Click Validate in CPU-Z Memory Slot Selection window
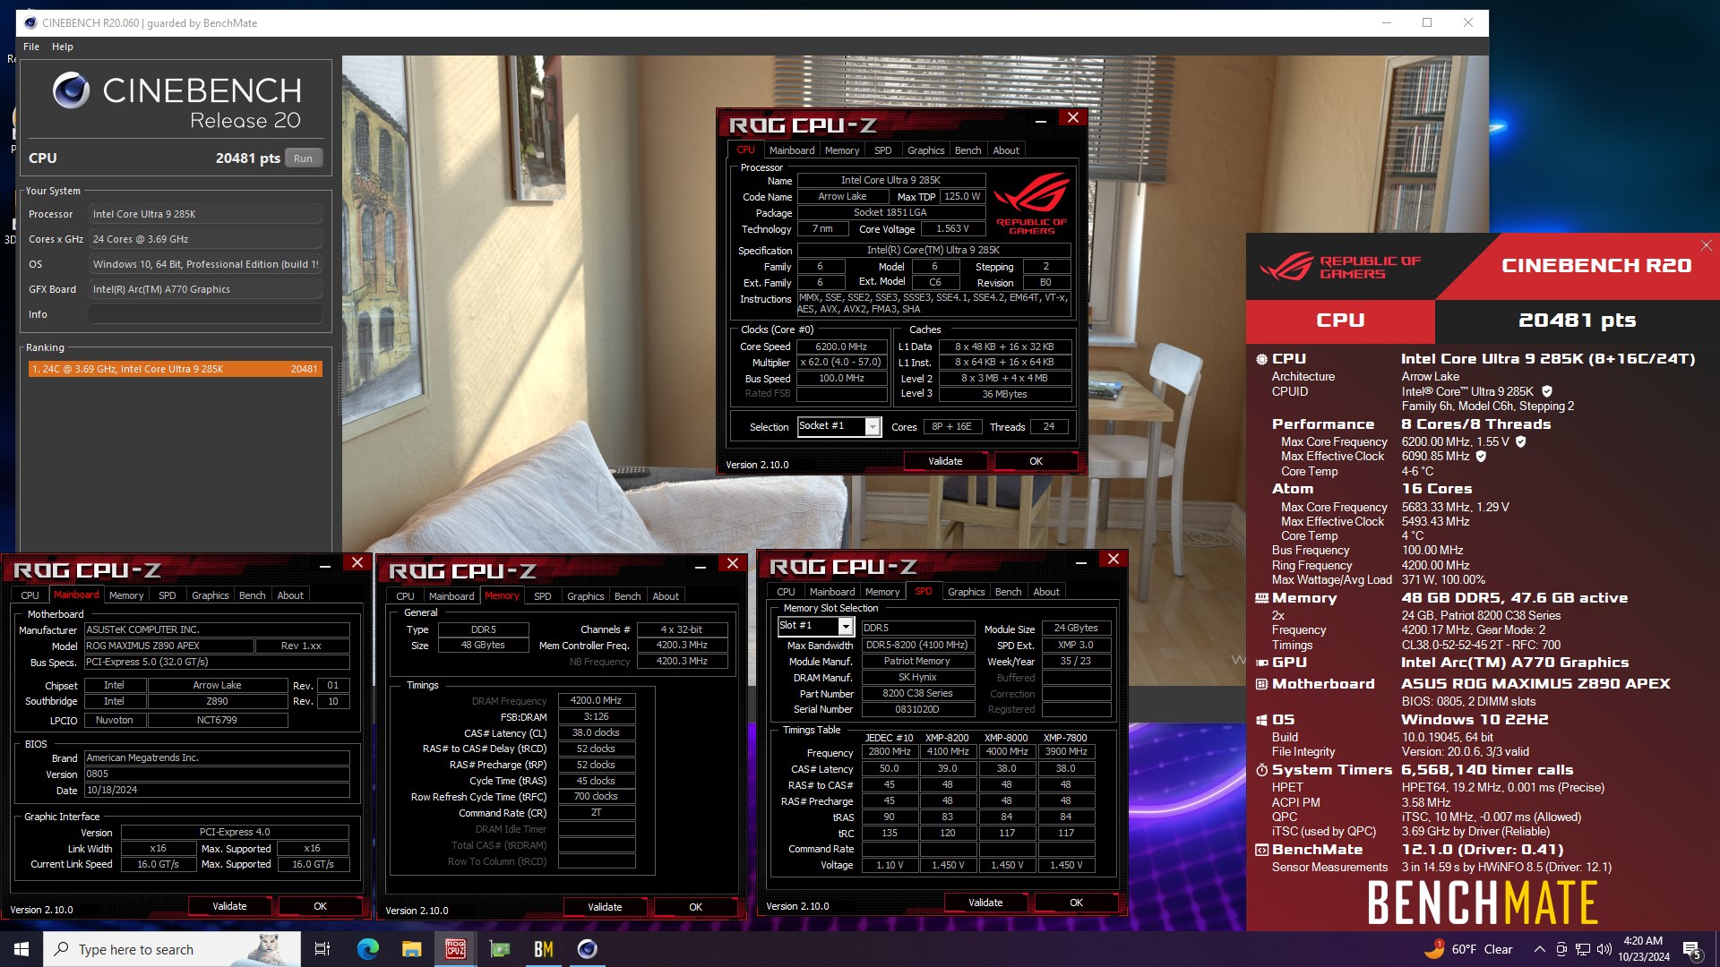The width and height of the screenshot is (1720, 967). click(x=985, y=903)
